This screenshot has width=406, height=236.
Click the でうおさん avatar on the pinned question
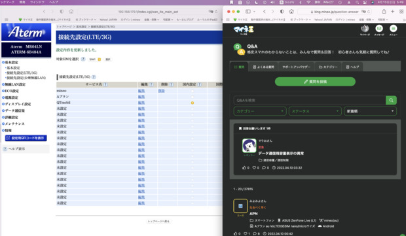click(x=249, y=146)
